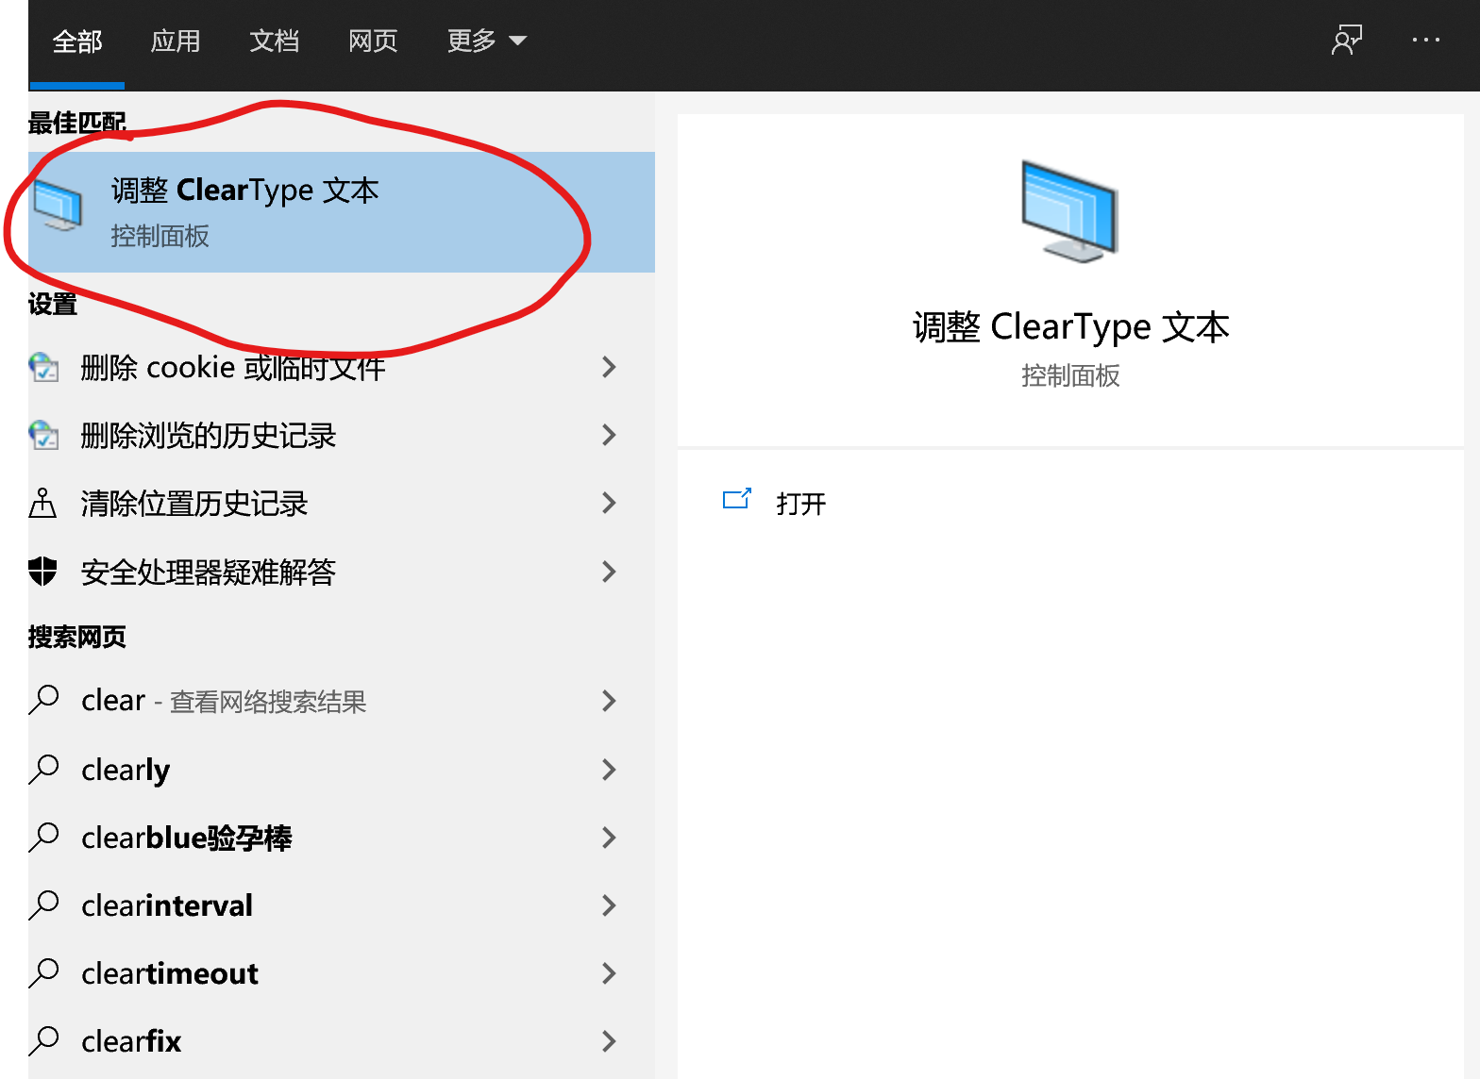Image resolution: width=1480 pixels, height=1079 pixels.
Task: Click the location pin icon for 清除位置历史记录
Action: (42, 504)
